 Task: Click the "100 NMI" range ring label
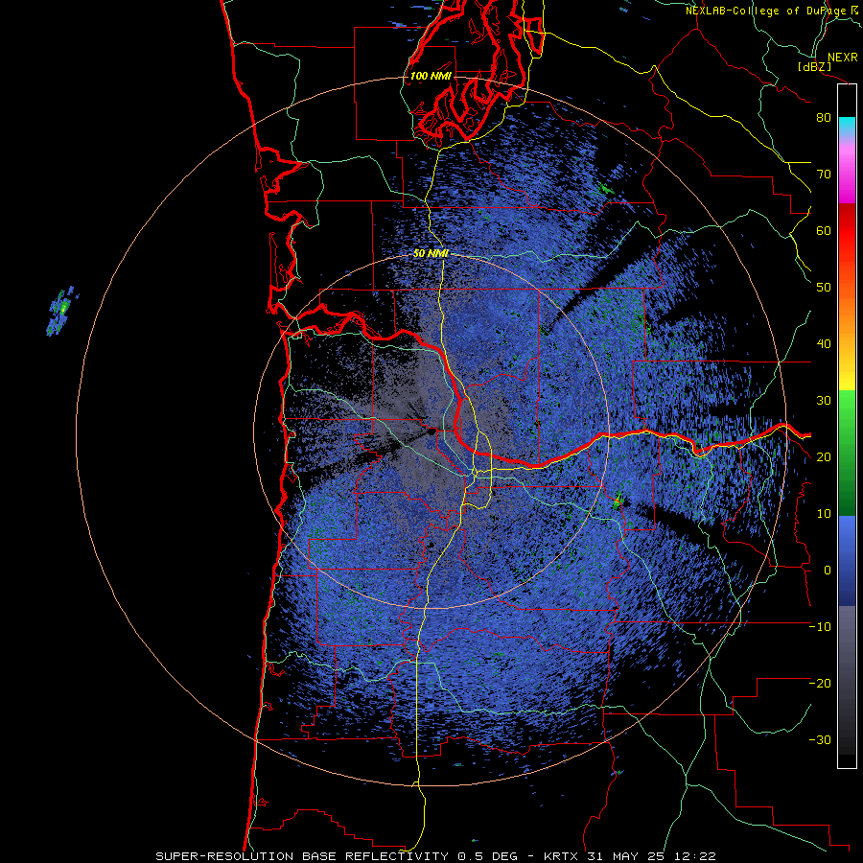431,76
